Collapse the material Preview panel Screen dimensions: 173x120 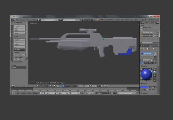[141, 66]
